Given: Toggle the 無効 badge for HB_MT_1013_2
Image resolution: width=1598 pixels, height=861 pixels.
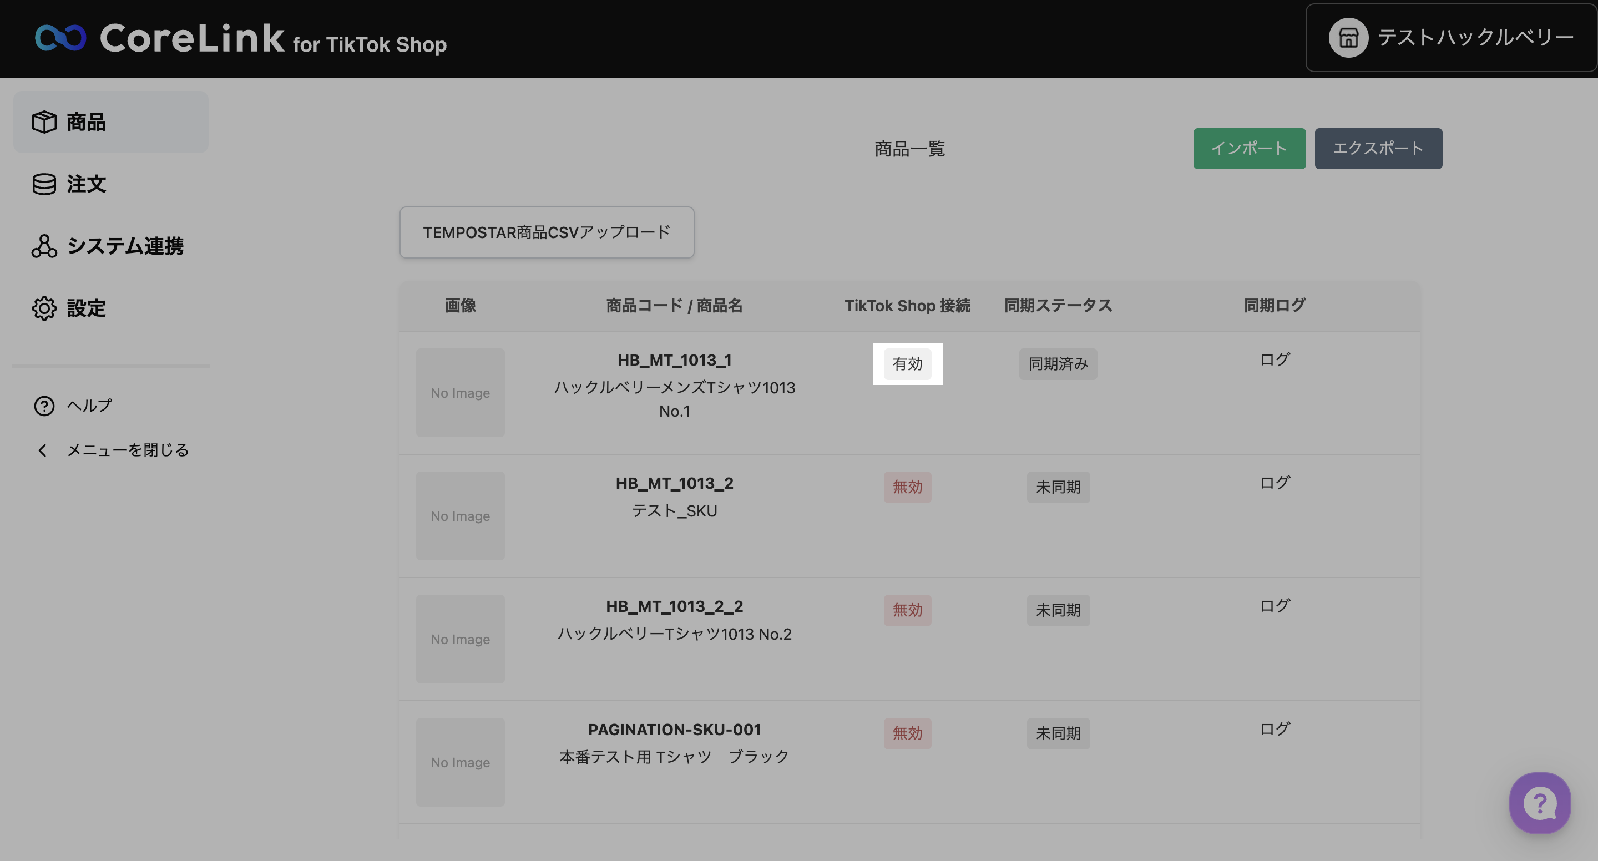Looking at the screenshot, I should pyautogui.click(x=907, y=487).
